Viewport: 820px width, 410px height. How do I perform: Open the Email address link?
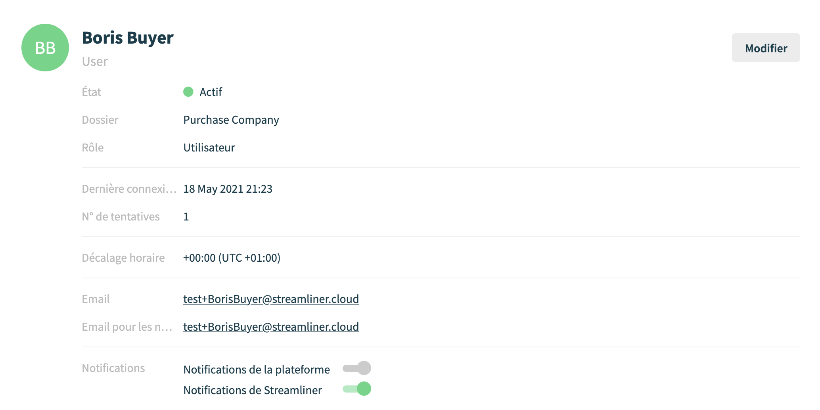[x=271, y=299]
